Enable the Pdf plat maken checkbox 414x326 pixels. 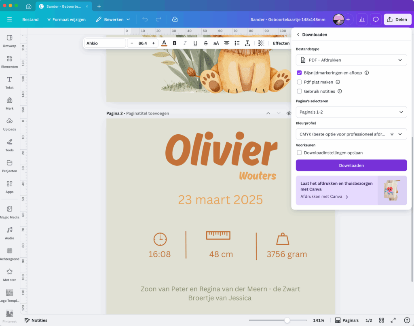click(299, 82)
